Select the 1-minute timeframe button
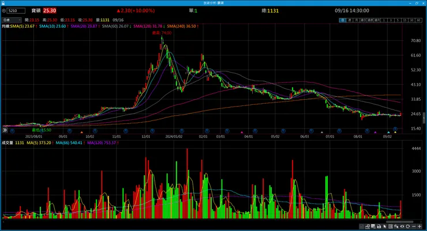Viewport: 427px width, 231px height. point(384,20)
